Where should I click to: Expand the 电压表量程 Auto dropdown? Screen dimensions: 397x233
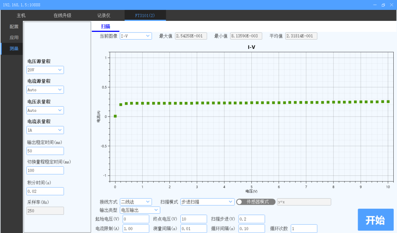(x=45, y=110)
